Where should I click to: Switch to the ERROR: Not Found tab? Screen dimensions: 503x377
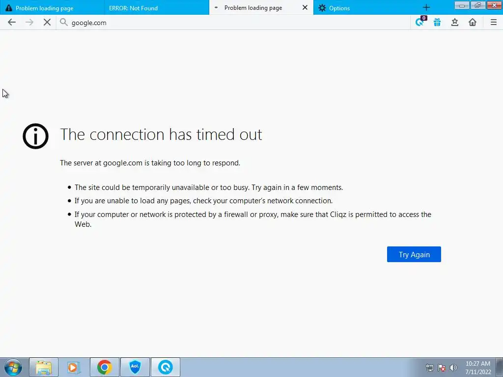pyautogui.click(x=157, y=8)
